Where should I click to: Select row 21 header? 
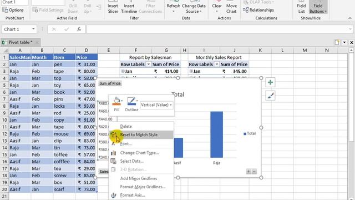click(4, 196)
